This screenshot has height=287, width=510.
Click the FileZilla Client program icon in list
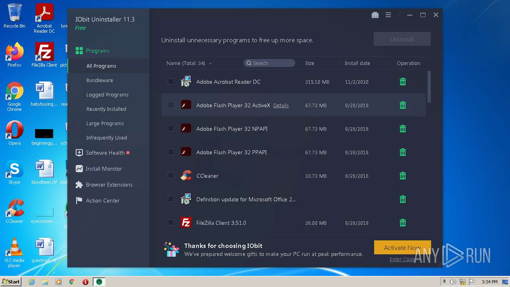pos(186,223)
